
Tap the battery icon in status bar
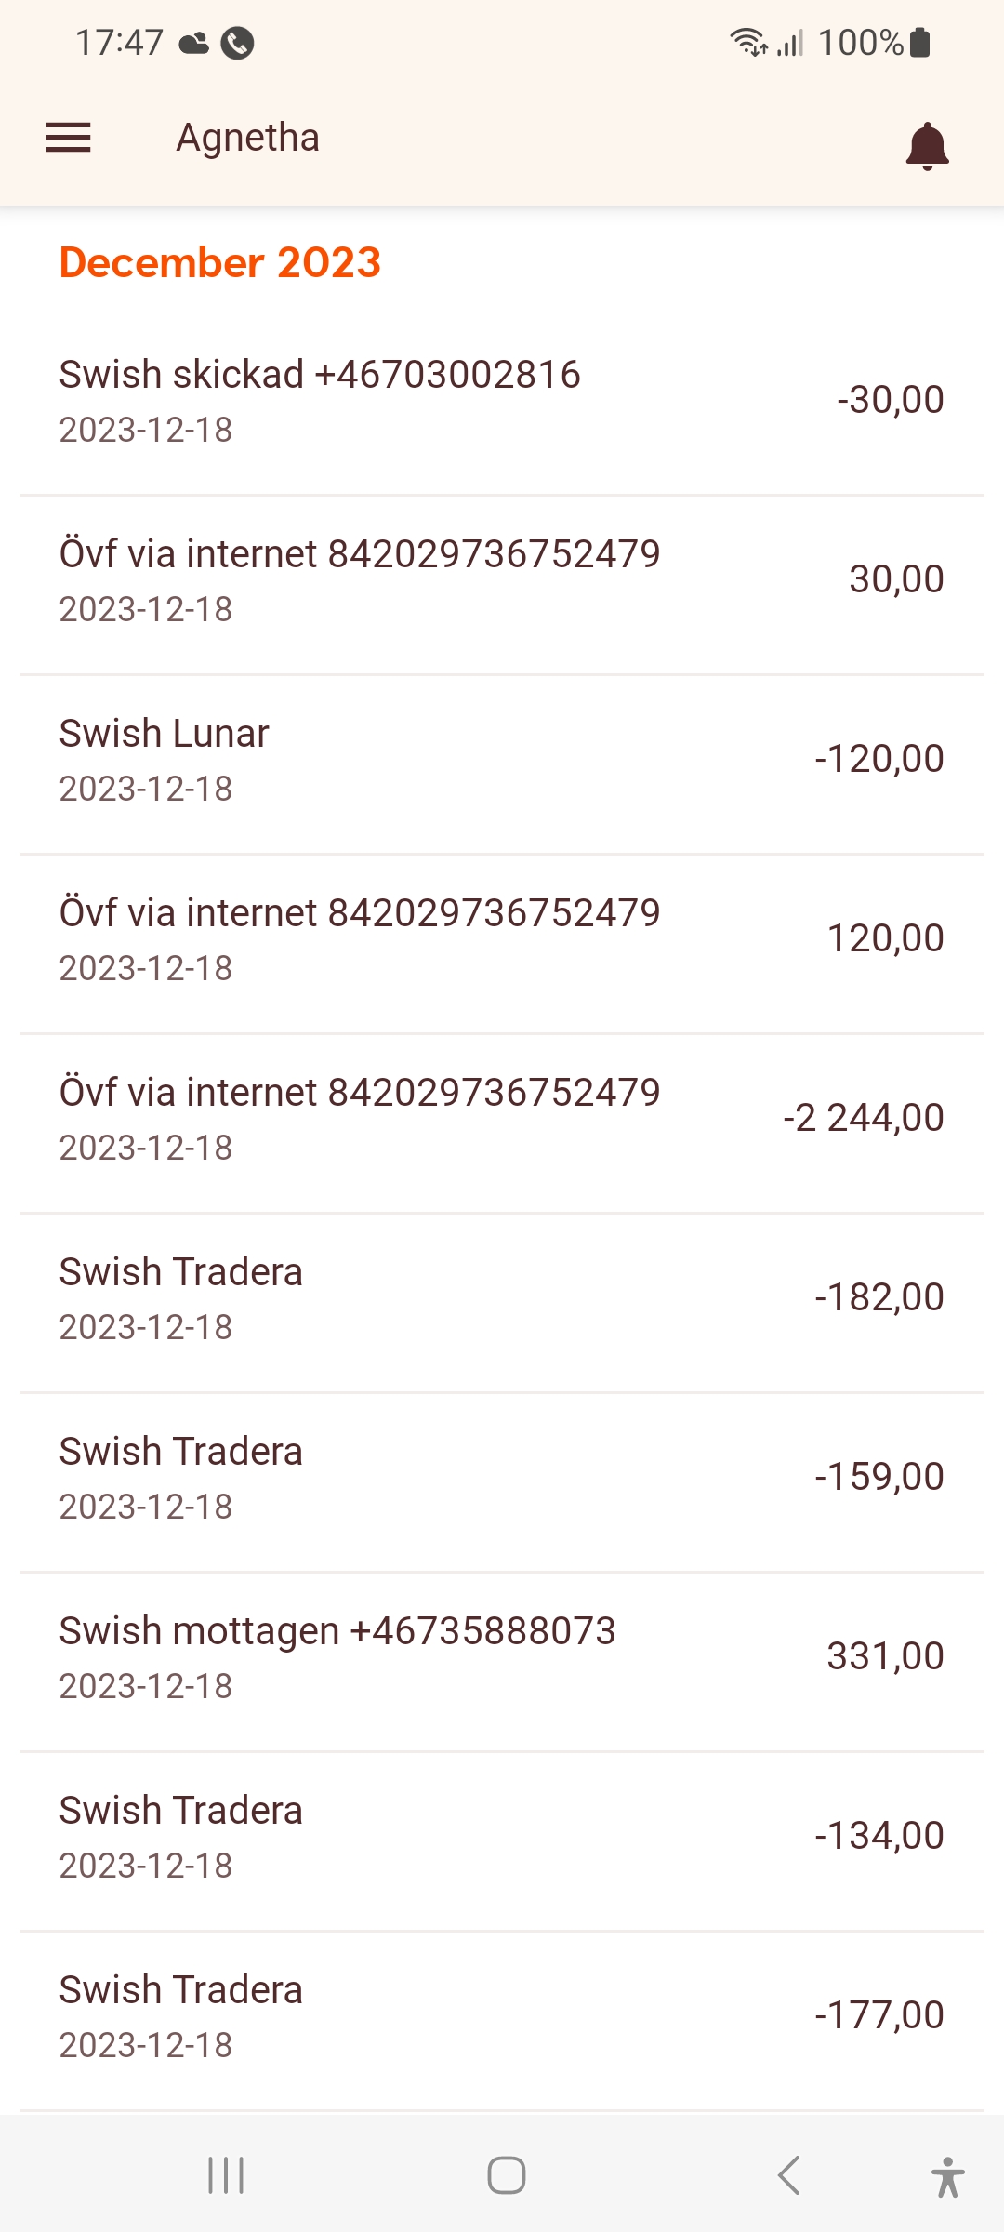click(x=920, y=43)
